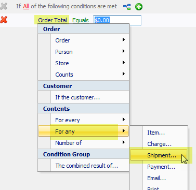Click the gray X beside the All conditions line
196x190 pixels.
coord(4,6)
